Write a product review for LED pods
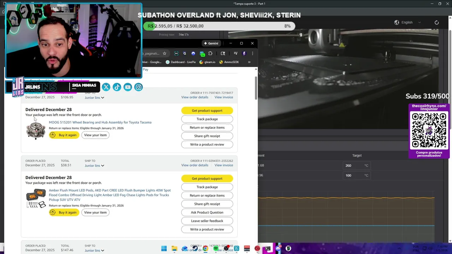 coord(207,229)
